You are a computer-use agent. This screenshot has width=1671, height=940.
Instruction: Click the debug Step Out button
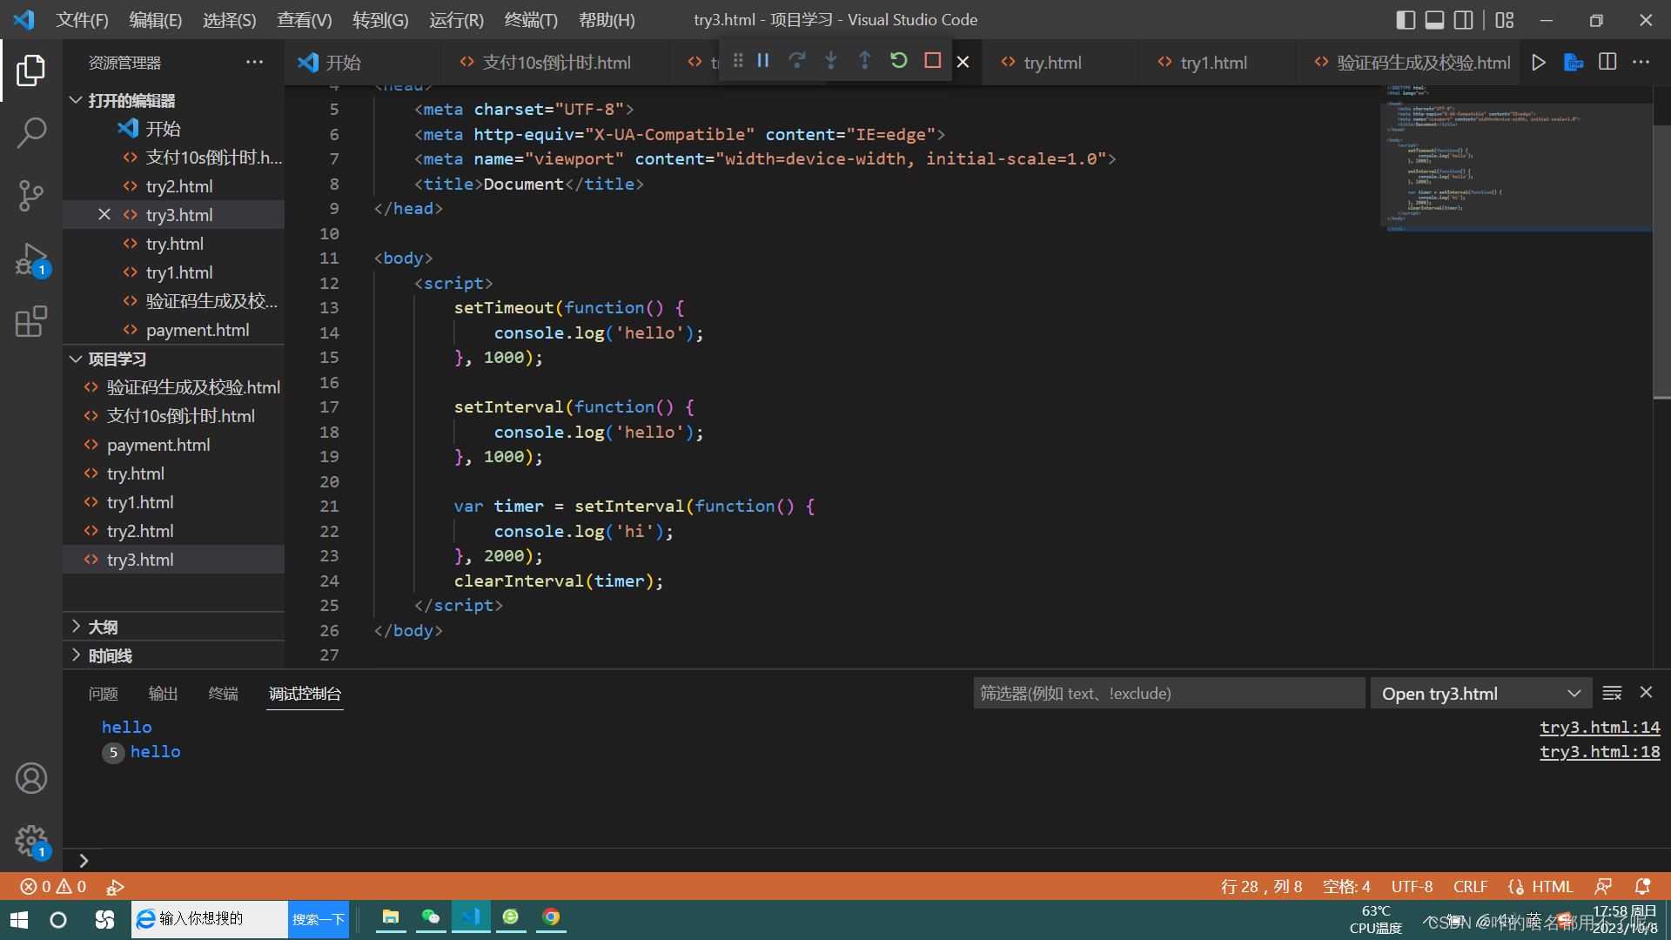(865, 60)
